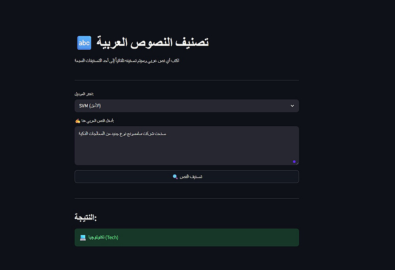
Task: Click the blue abc icon in the title
Action: [x=84, y=43]
